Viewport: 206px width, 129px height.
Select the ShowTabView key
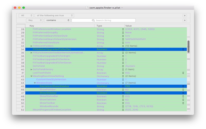[48, 100]
